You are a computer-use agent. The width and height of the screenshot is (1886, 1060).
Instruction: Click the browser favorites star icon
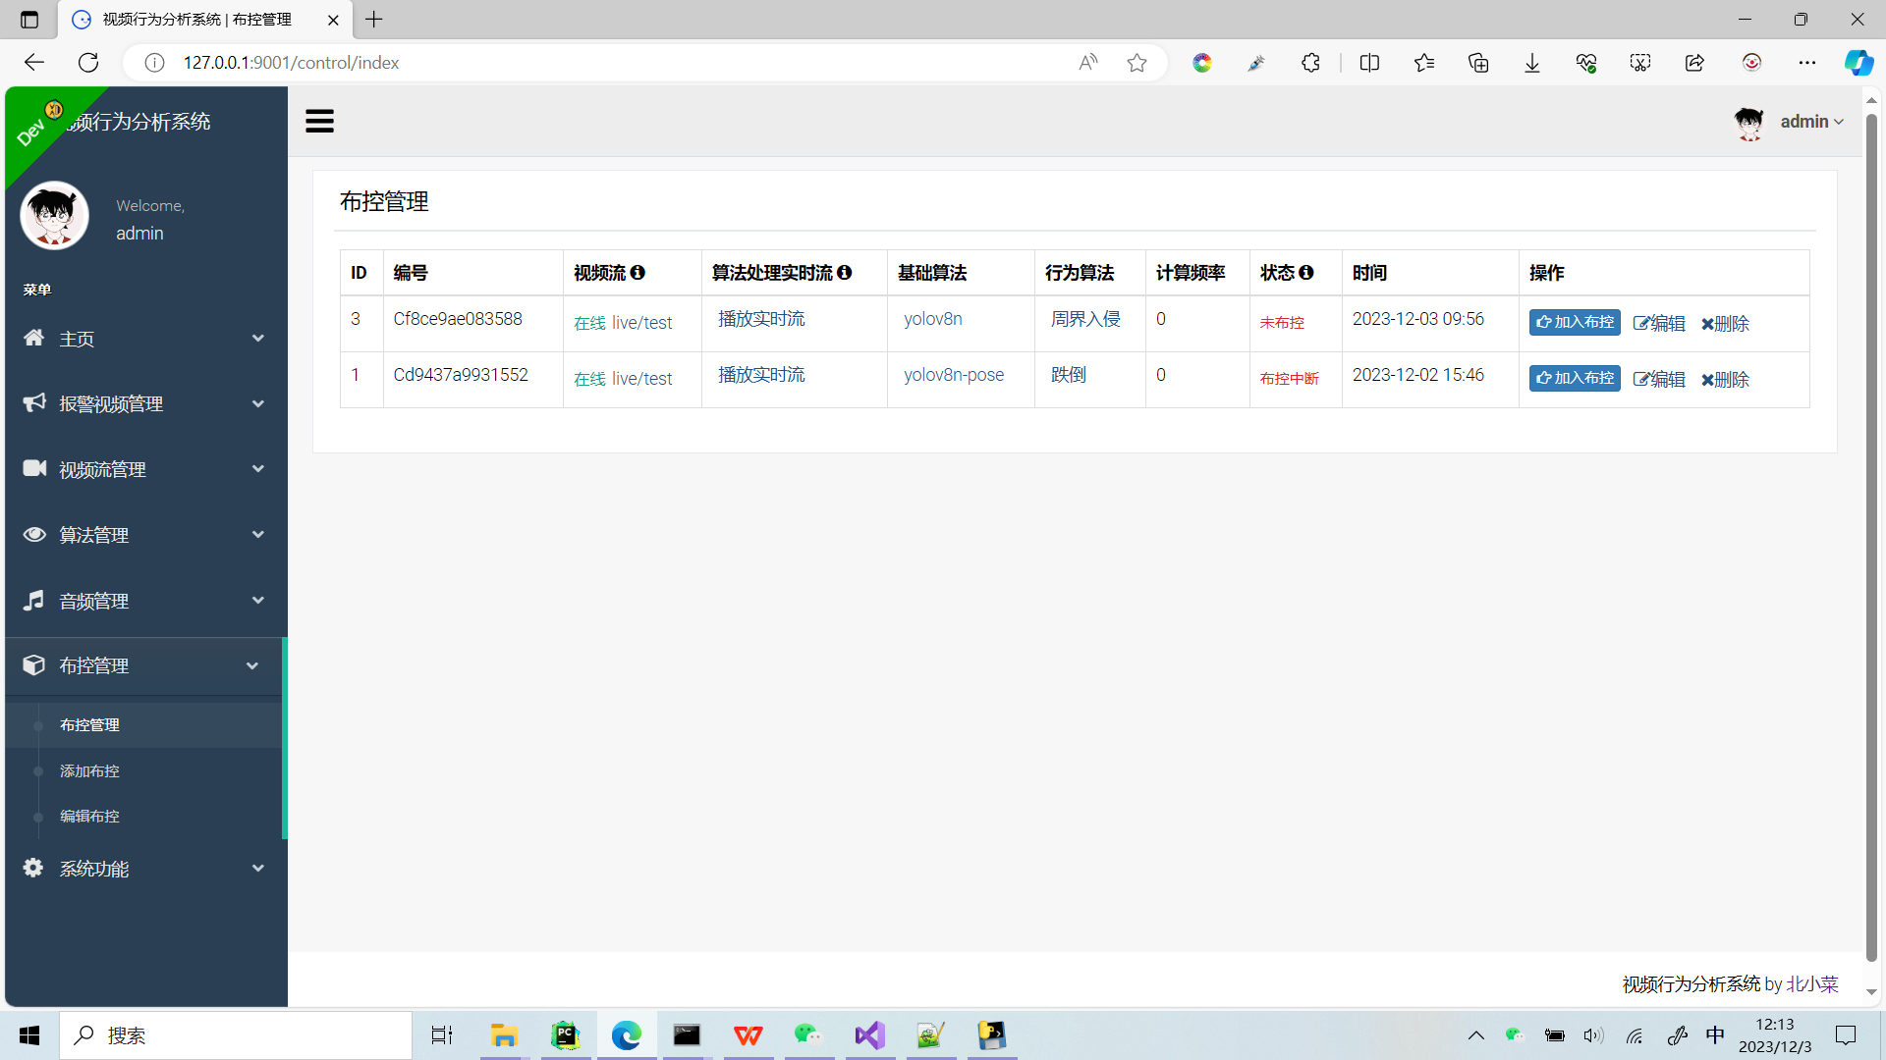tap(1137, 63)
